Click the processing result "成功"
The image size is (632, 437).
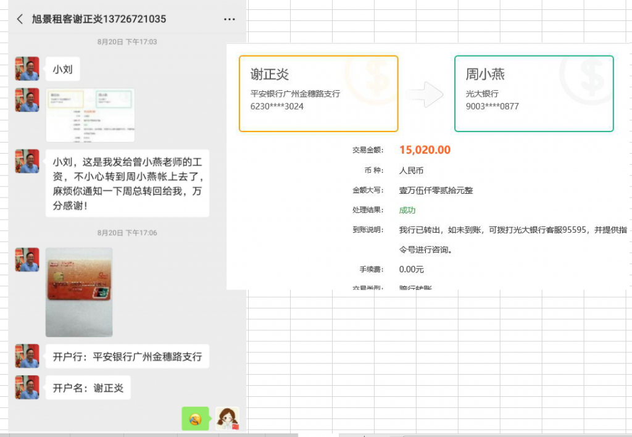click(x=407, y=210)
